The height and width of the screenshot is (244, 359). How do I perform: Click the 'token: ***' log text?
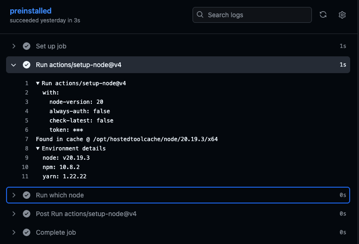pos(66,130)
